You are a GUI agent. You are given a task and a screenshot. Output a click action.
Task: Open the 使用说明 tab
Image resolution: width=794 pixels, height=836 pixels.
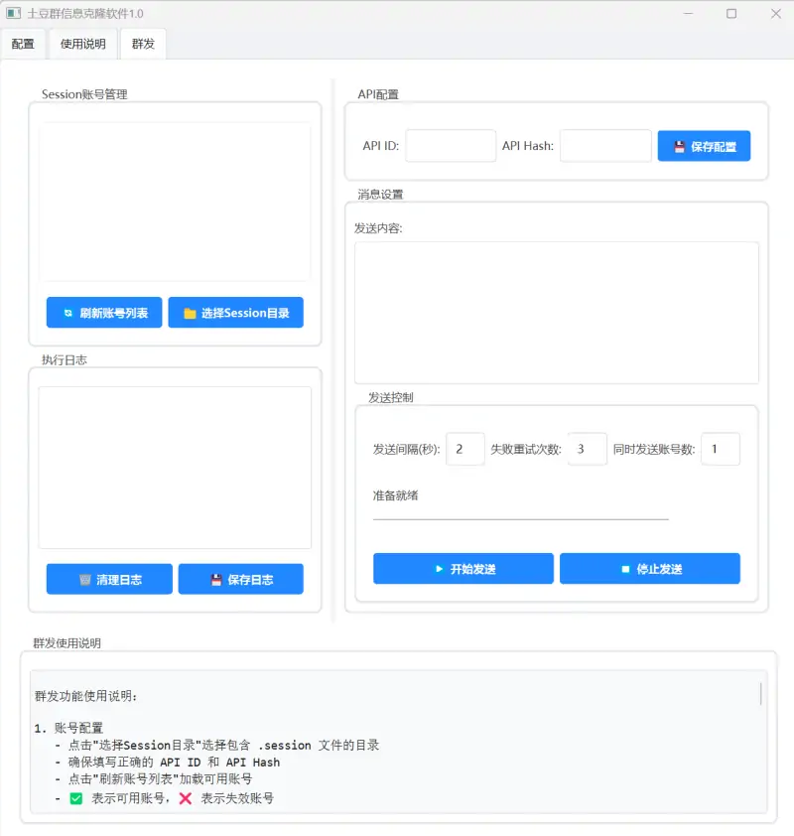click(82, 44)
